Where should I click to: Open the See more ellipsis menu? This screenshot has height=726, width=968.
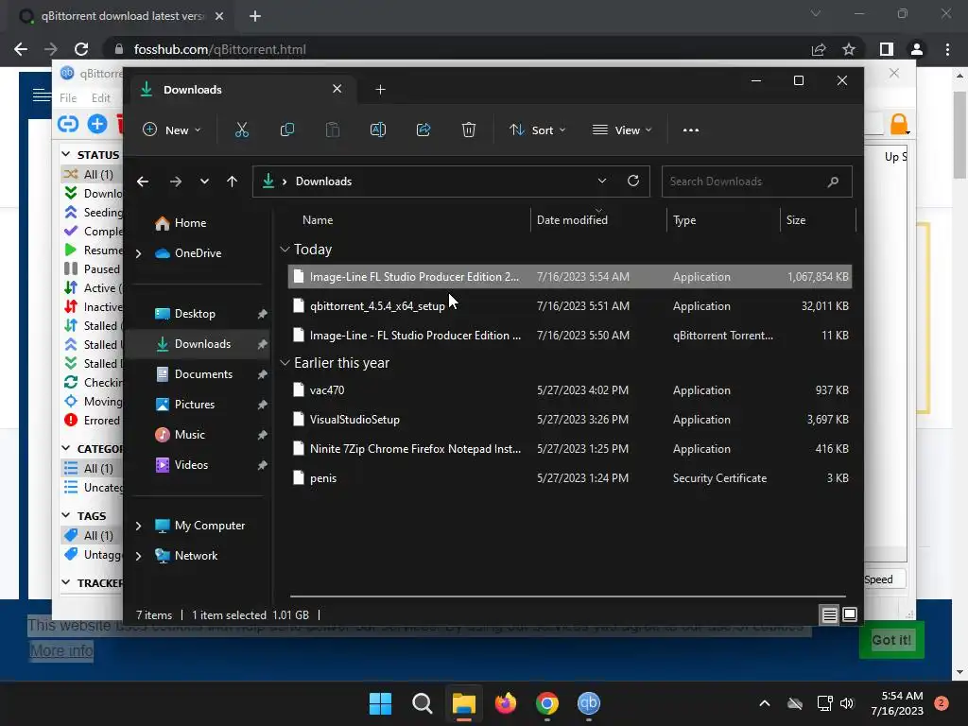(691, 130)
